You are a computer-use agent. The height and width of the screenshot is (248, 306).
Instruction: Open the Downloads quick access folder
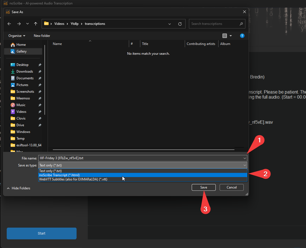[x=25, y=71]
